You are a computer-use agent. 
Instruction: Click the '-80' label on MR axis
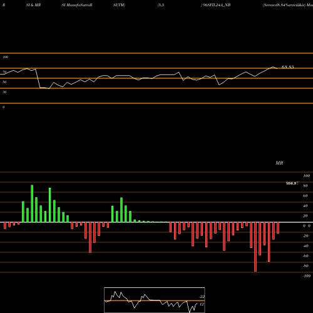[305, 266]
